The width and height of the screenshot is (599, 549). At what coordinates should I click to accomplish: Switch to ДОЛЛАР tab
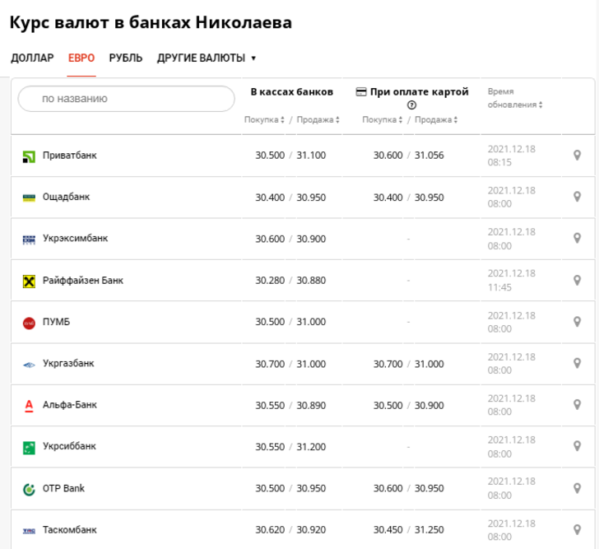point(32,58)
